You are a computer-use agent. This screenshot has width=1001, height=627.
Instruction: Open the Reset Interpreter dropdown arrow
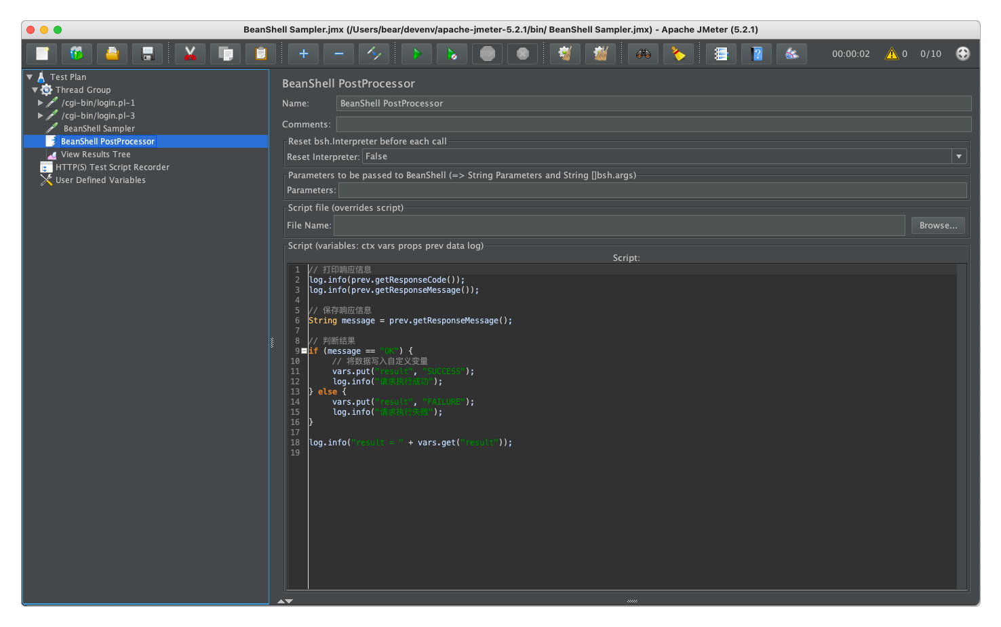(x=959, y=157)
